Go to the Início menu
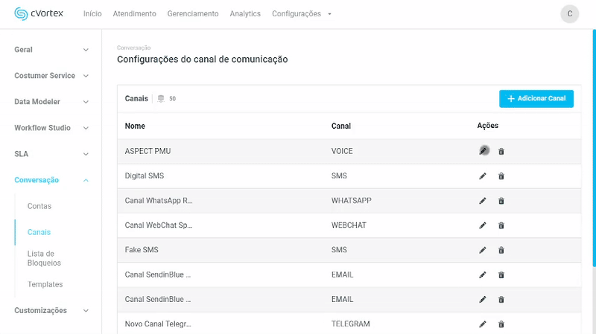596x334 pixels. tap(92, 13)
